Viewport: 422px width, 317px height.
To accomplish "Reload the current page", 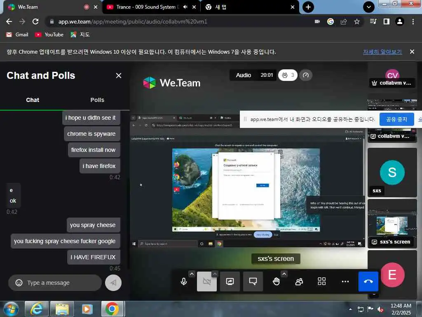I will (x=35, y=21).
